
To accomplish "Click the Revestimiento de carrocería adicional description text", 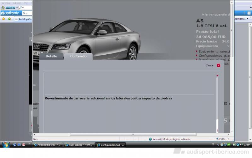I will 108,98.
